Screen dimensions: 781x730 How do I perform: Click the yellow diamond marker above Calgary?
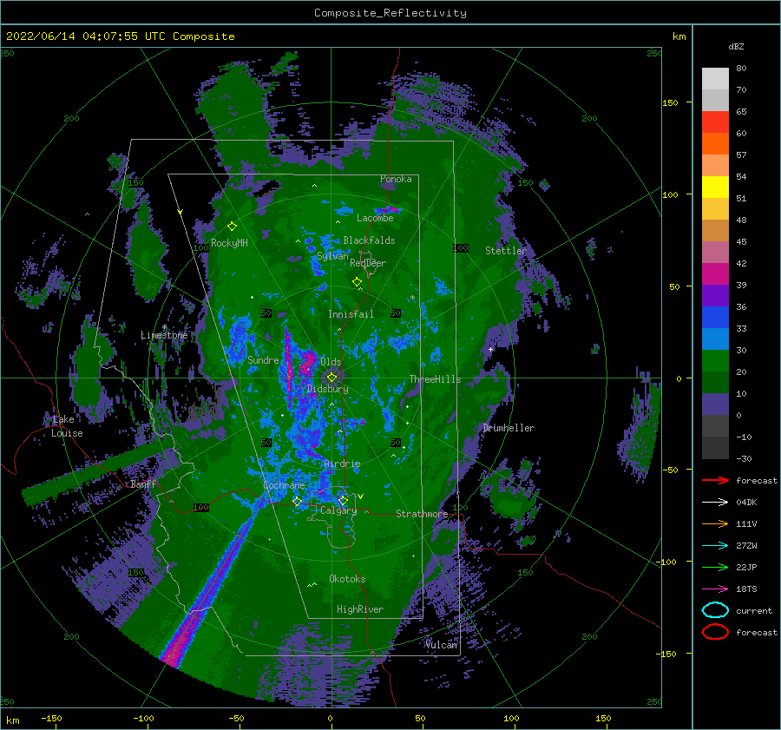point(343,500)
